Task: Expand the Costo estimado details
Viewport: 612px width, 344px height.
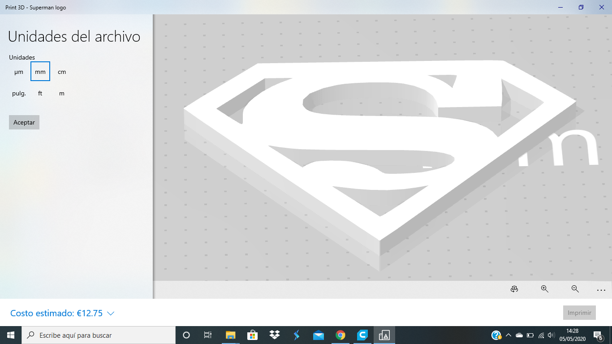Action: (62, 313)
